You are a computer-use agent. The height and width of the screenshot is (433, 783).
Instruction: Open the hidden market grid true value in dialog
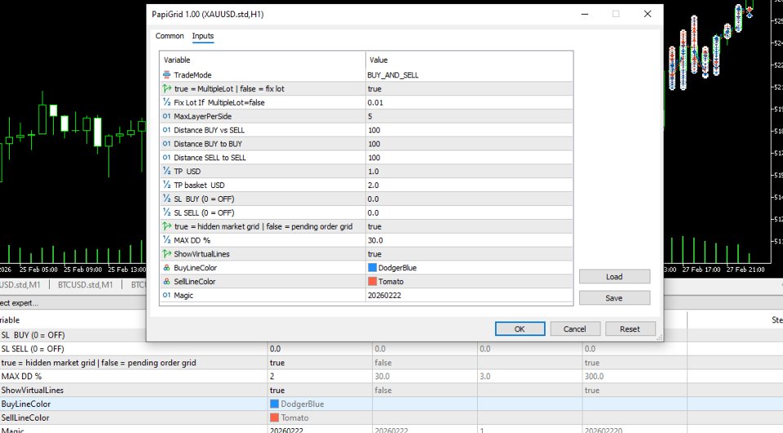tap(470, 226)
